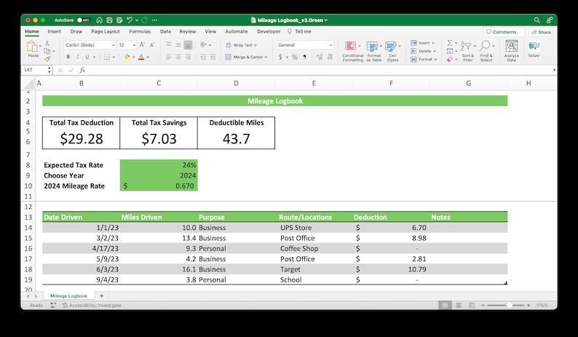The image size is (578, 337).
Task: Open Conditional Formatting
Action: pos(352,51)
